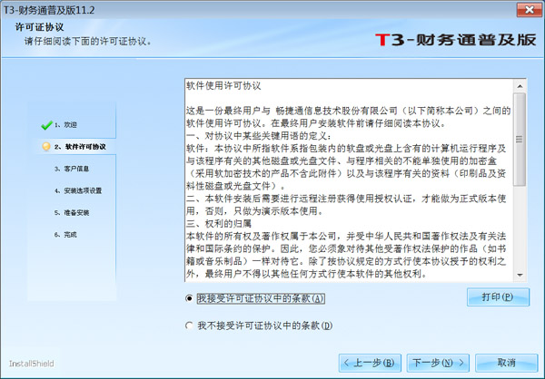Click the InstallShield brand label
Viewport: 545px width, 379px height.
coord(31,362)
